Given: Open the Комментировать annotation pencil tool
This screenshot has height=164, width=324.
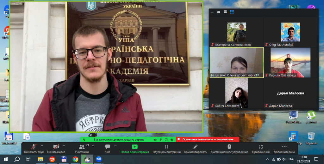Looking at the screenshot, I should 196,149.
